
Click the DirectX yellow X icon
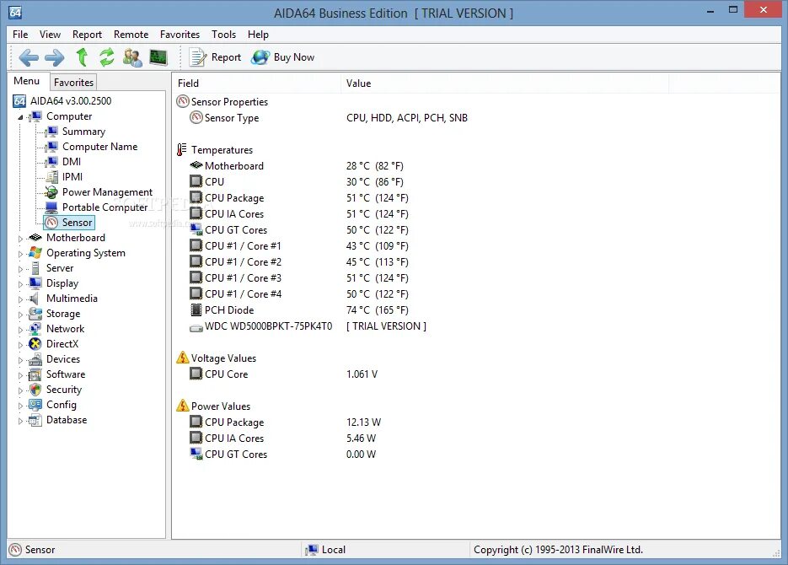click(x=35, y=344)
